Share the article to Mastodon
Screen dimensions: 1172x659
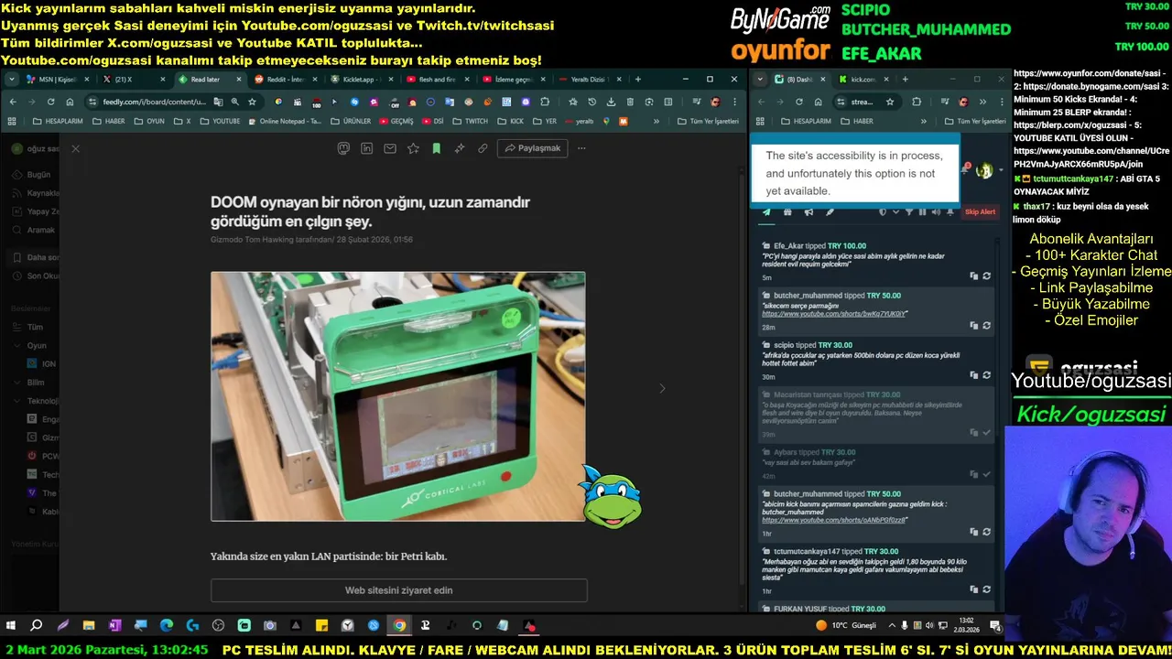pyautogui.click(x=344, y=148)
